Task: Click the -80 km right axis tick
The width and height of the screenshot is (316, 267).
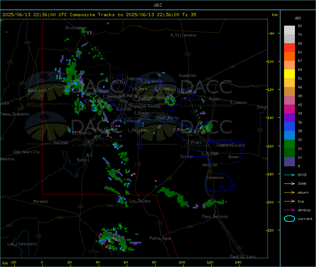Action: point(271,33)
